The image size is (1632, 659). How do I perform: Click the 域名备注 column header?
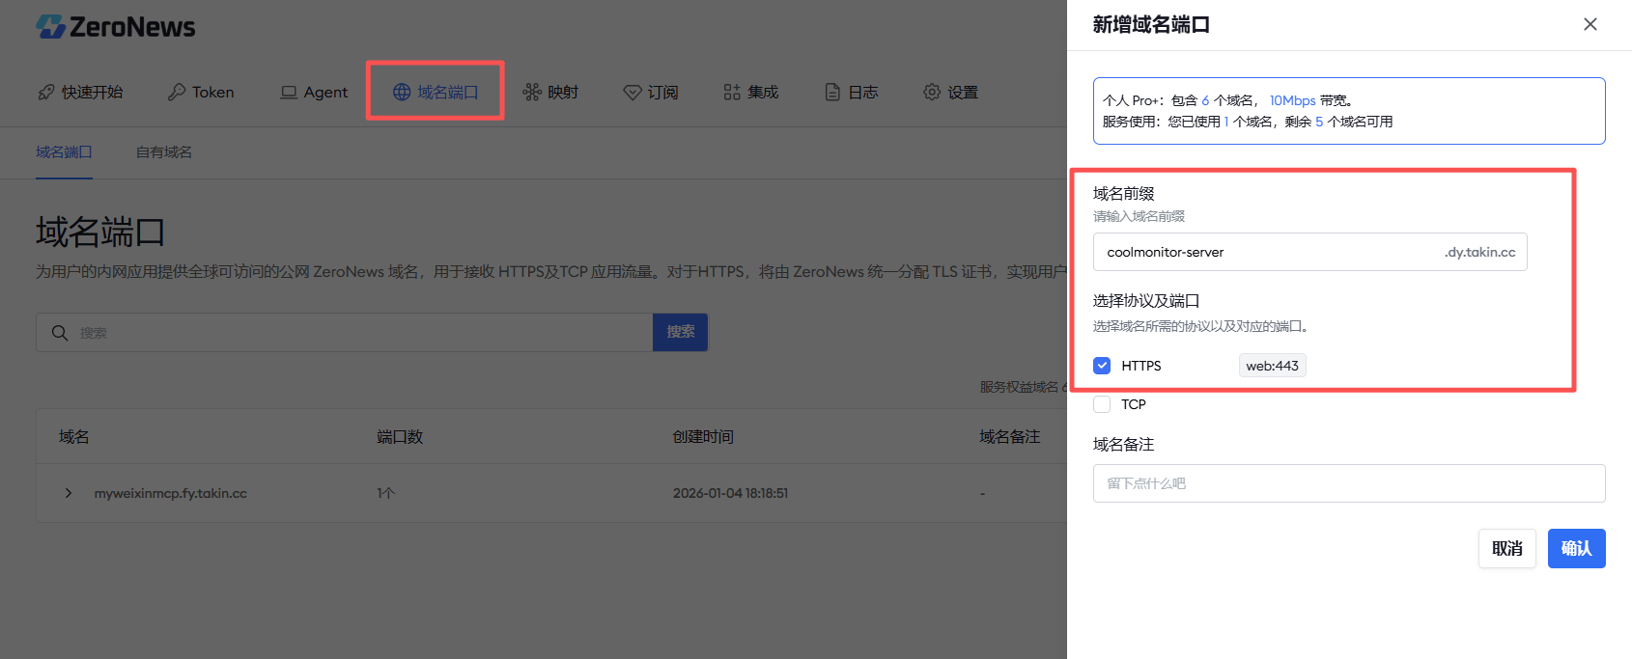click(x=1010, y=437)
